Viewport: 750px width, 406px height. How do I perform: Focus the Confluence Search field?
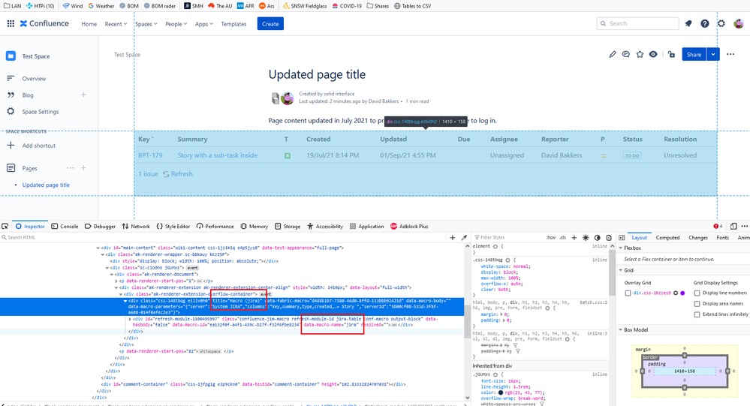tap(637, 23)
